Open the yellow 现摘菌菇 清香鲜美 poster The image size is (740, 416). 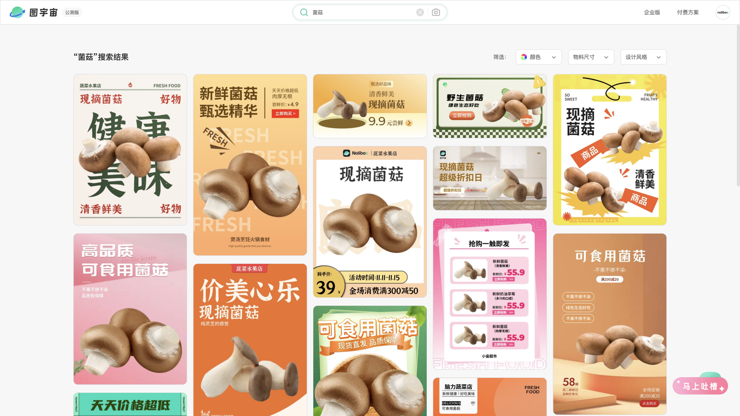coord(610,150)
